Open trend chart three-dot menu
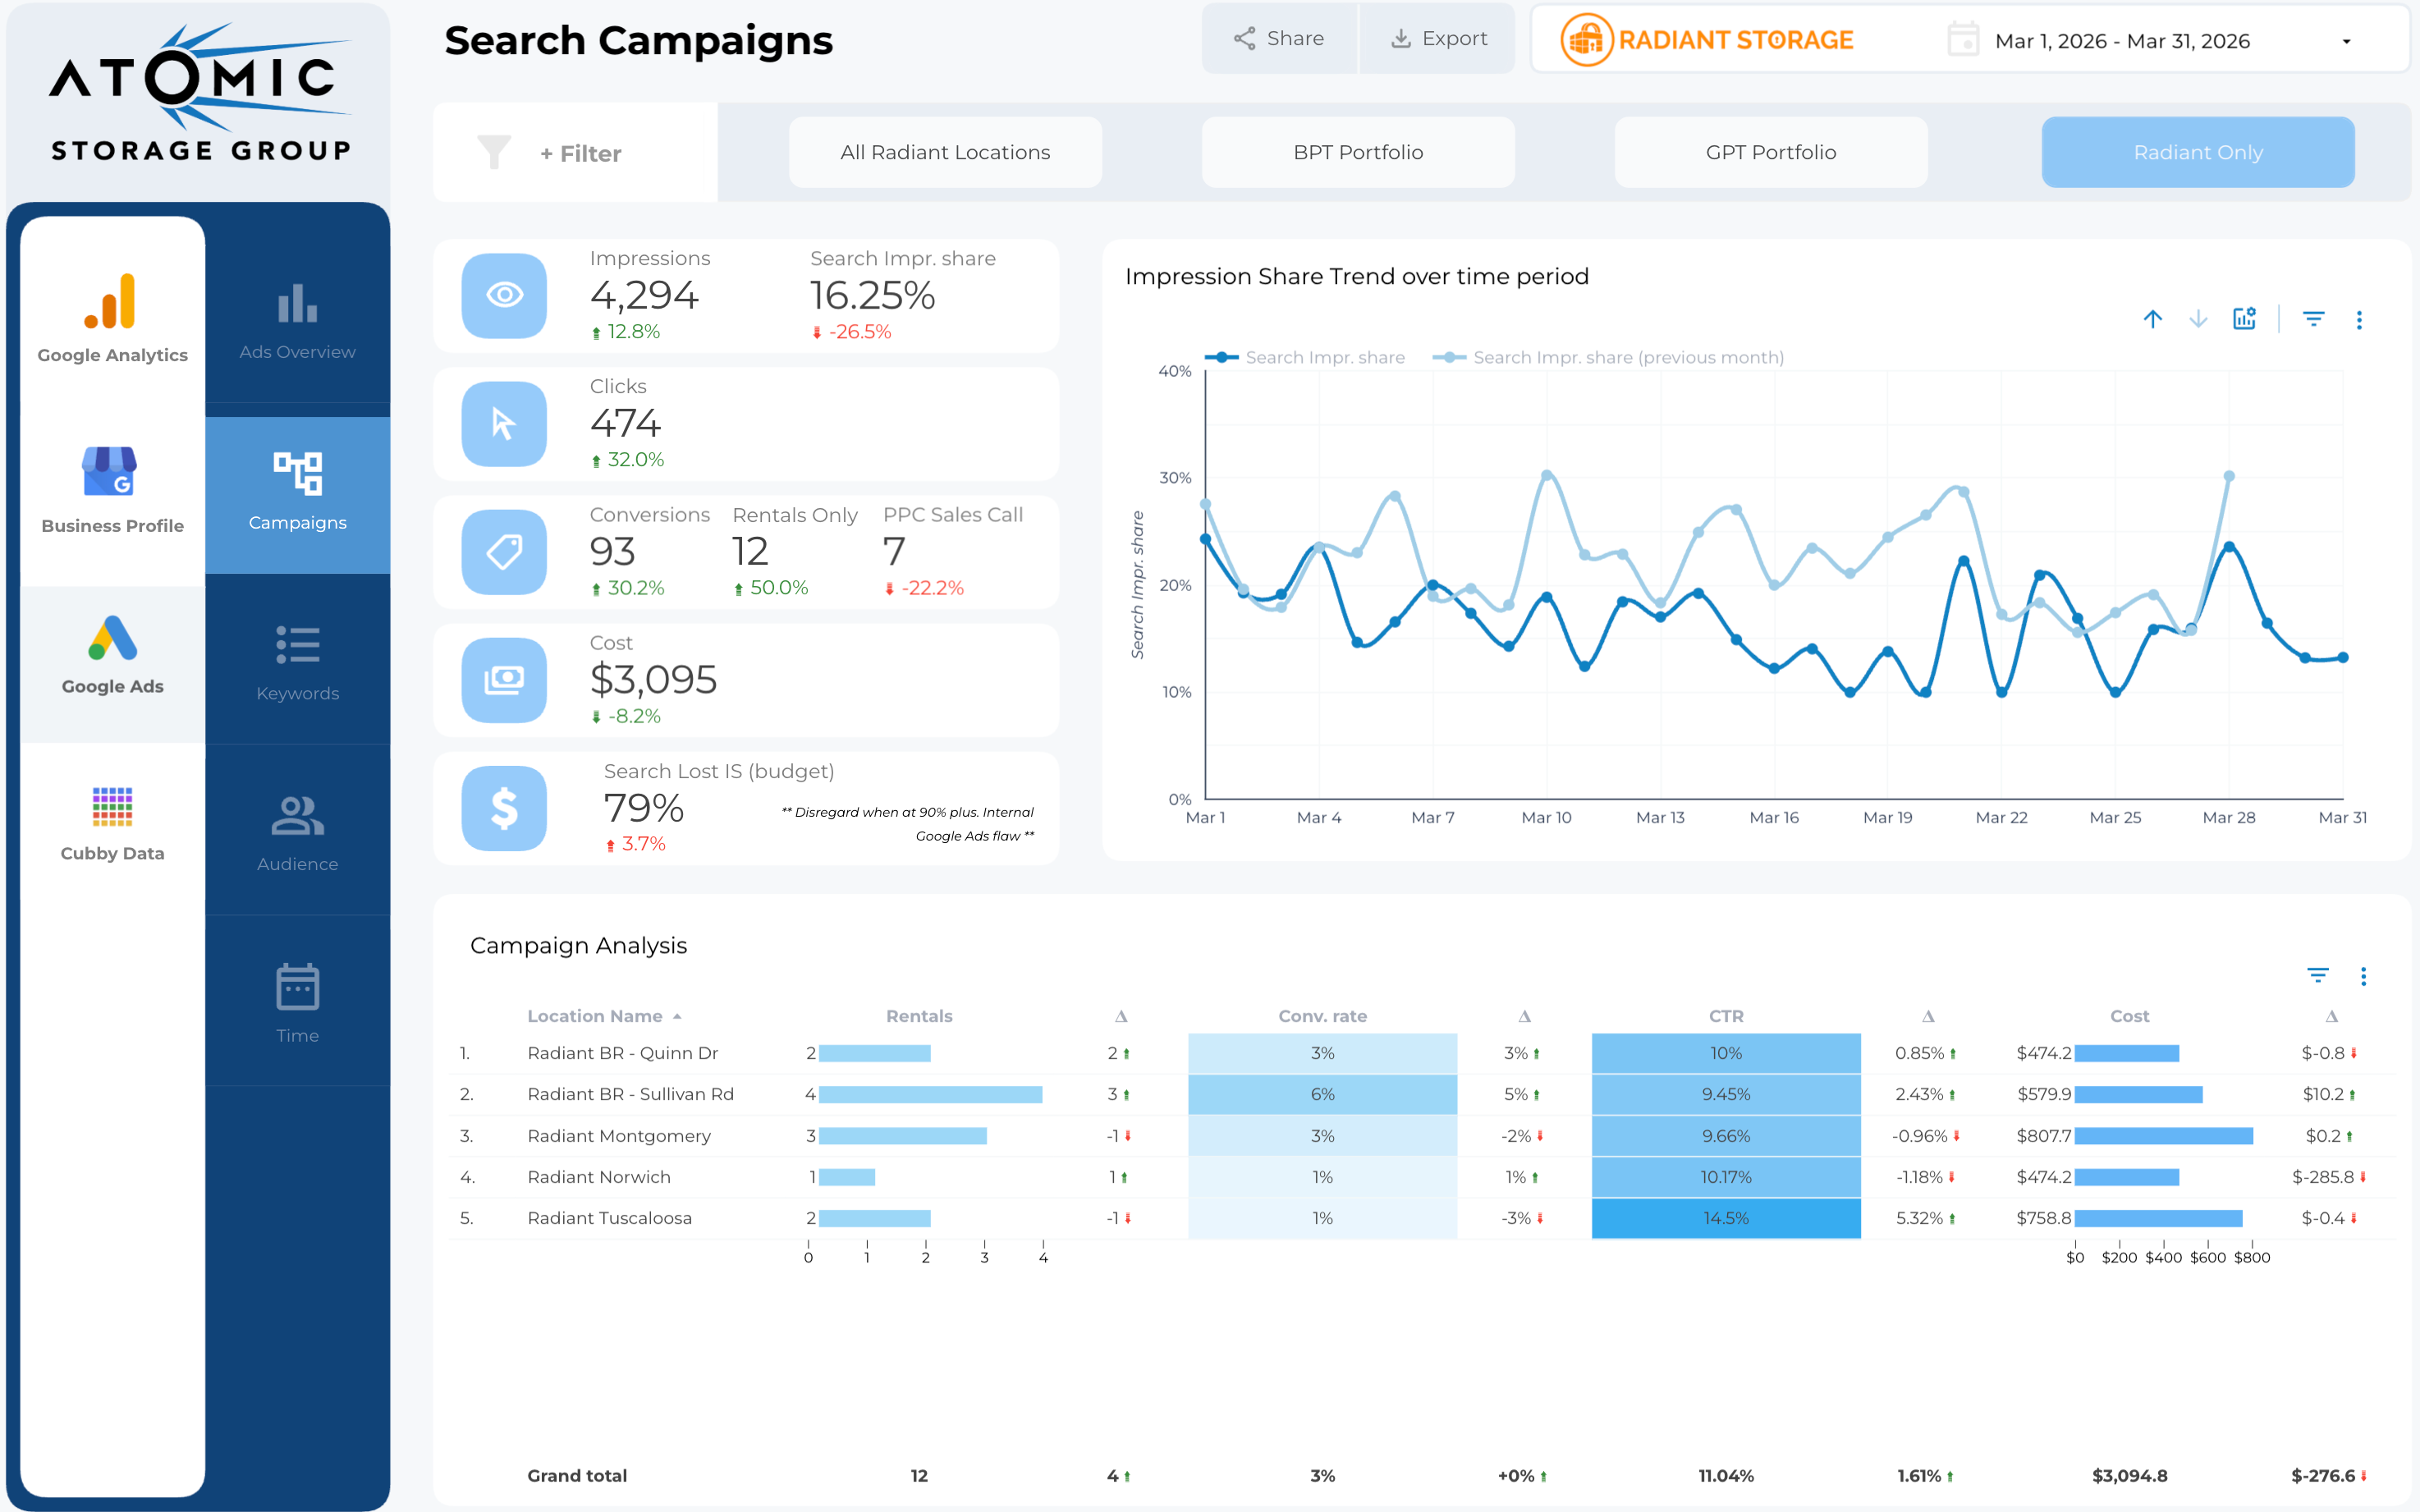 (x=2359, y=320)
